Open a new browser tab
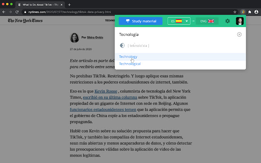 [69, 4]
